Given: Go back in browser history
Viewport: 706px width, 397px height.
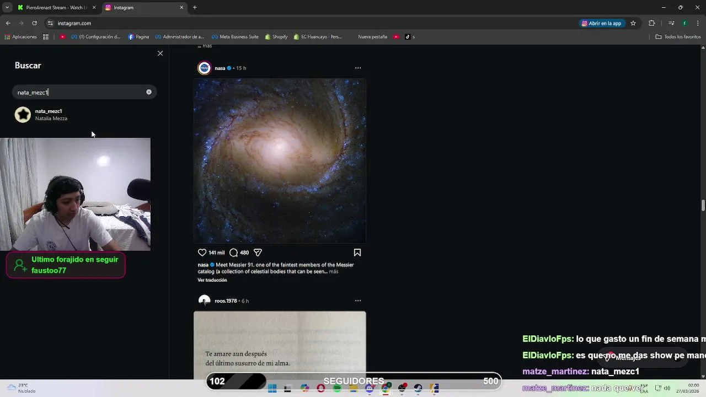Looking at the screenshot, I should click(8, 23).
